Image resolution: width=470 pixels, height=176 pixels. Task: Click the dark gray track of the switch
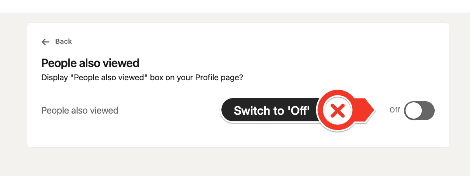coord(428,111)
